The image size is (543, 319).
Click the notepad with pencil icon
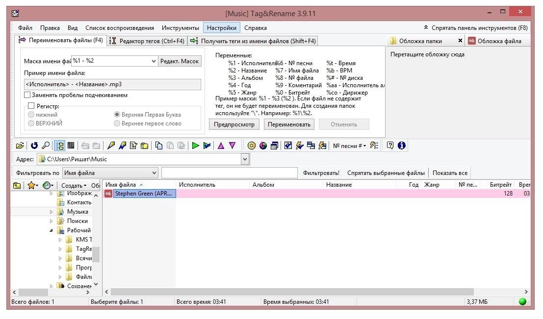133,146
